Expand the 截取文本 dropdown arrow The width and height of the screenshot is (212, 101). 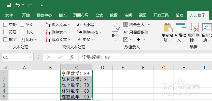69,40
